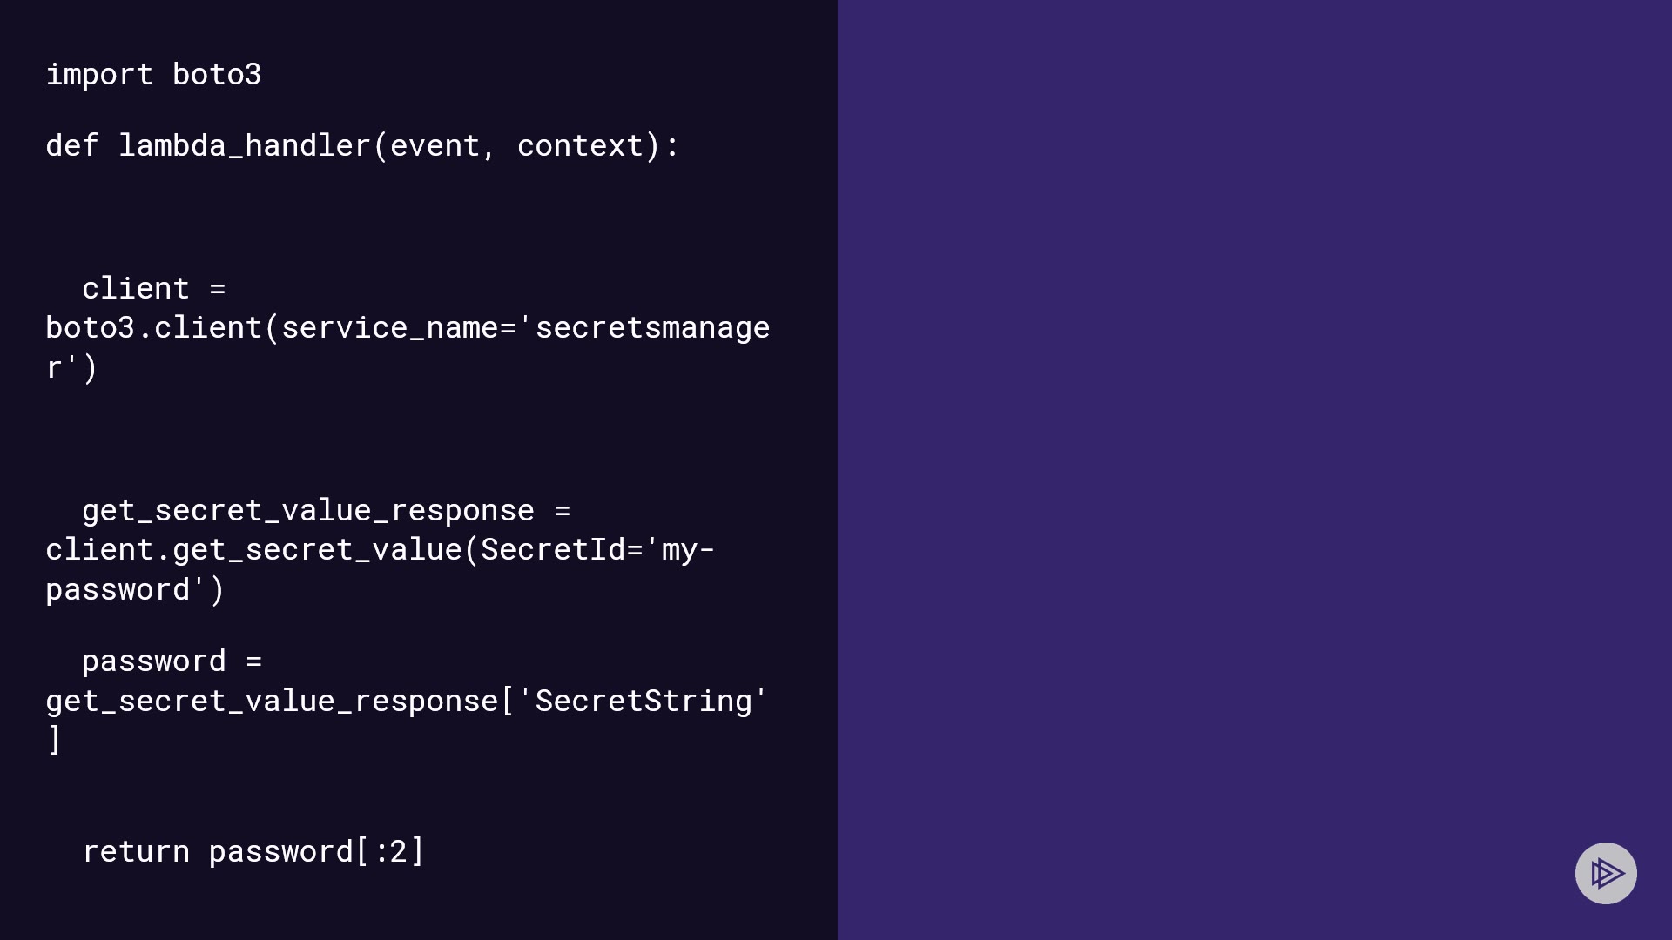The height and width of the screenshot is (940, 1672).
Task: Click the "password =" assignment line
Action: click(172, 661)
